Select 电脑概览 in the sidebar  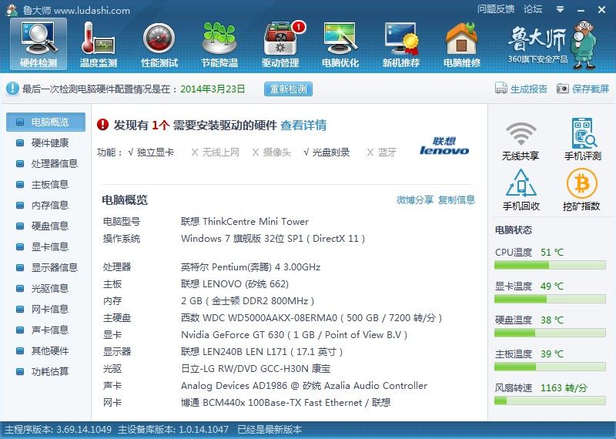pos(45,122)
